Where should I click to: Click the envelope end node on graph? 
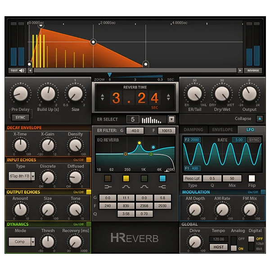point(146,64)
